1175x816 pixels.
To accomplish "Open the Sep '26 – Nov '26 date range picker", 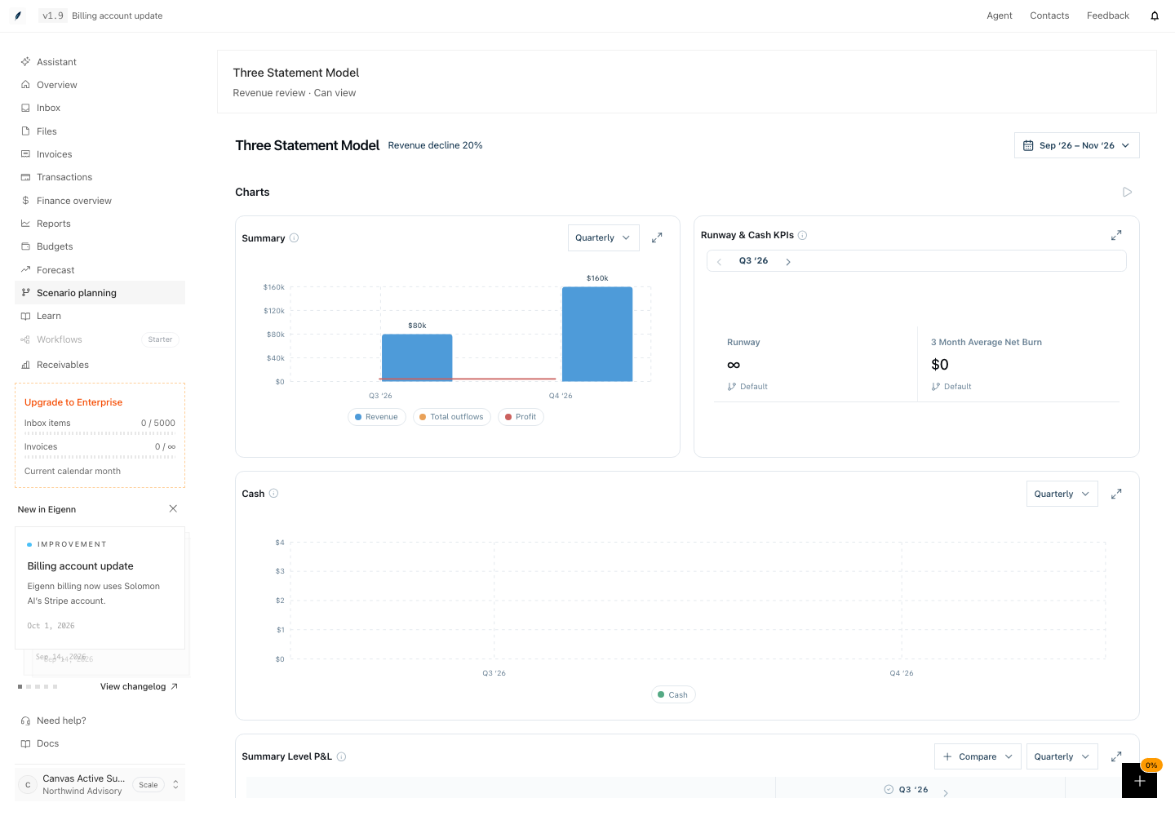I will [1076, 145].
